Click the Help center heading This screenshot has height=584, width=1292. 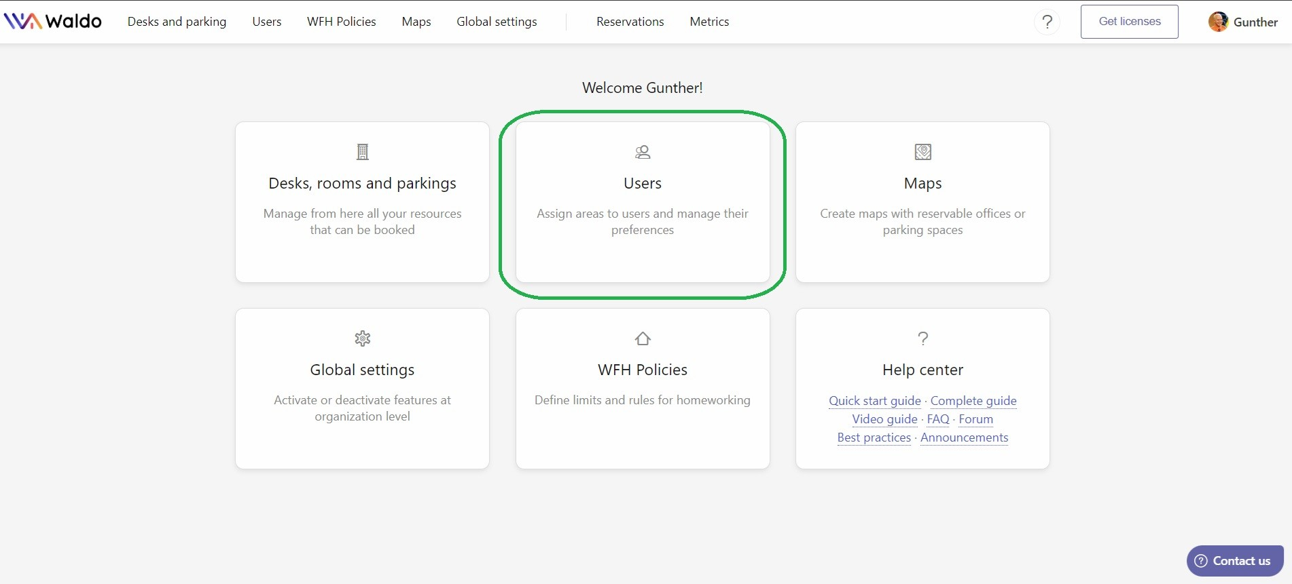[x=922, y=370]
